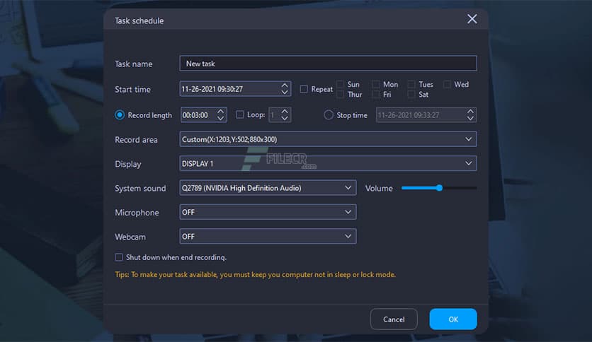Decrease the Start time with down arrow
The image size is (592, 342).
tap(285, 93)
